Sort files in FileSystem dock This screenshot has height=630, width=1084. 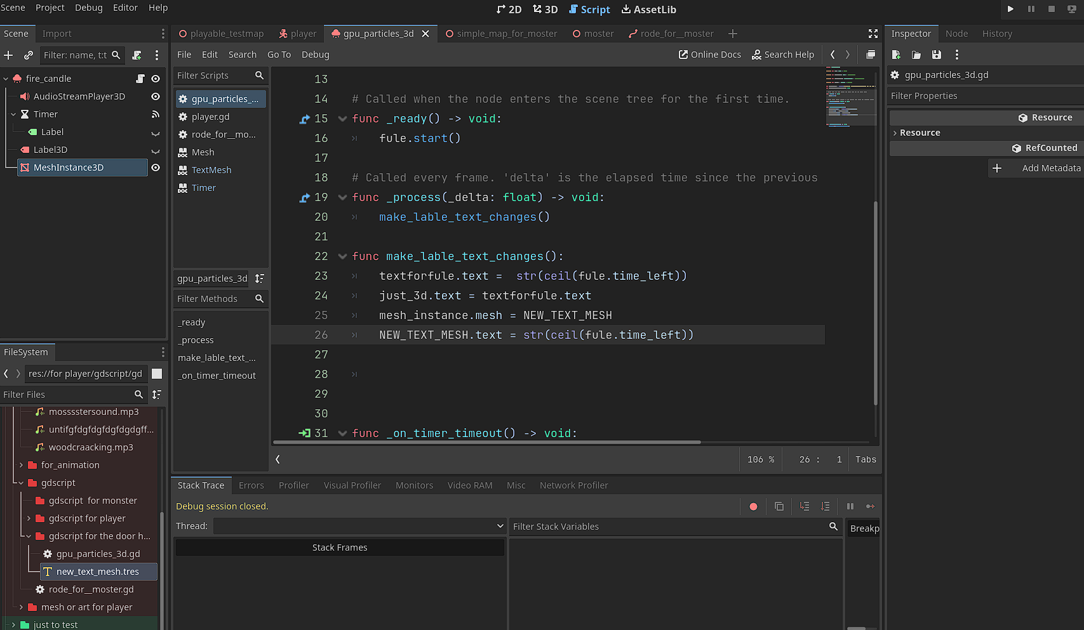coord(157,395)
